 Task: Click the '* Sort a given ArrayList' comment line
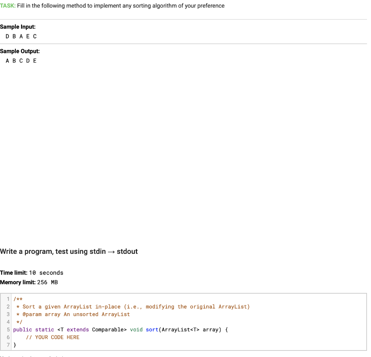(133, 307)
